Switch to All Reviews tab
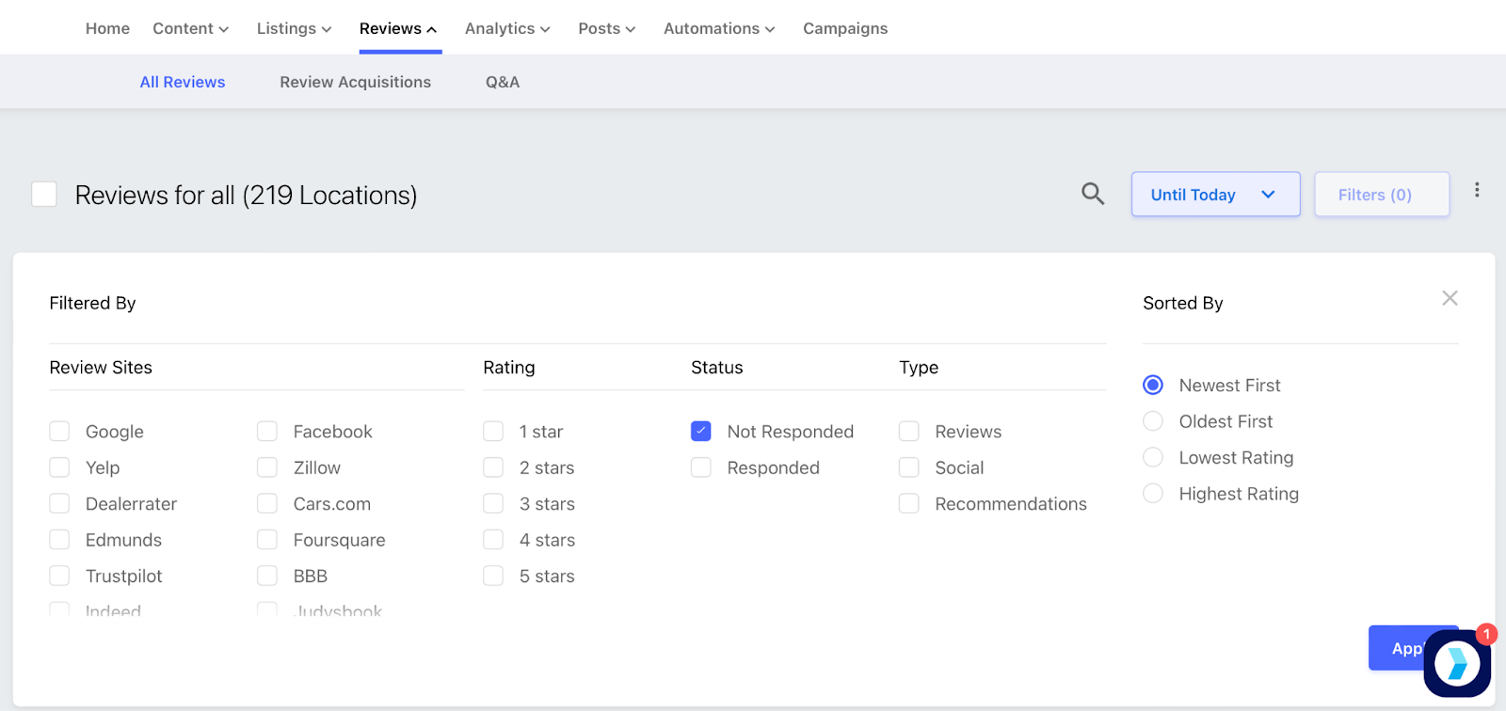This screenshot has height=711, width=1506. click(x=183, y=82)
